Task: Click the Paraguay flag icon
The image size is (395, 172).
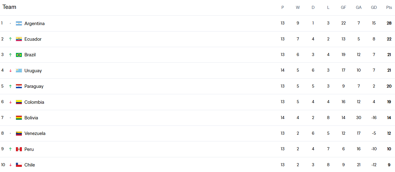Action: (19, 86)
